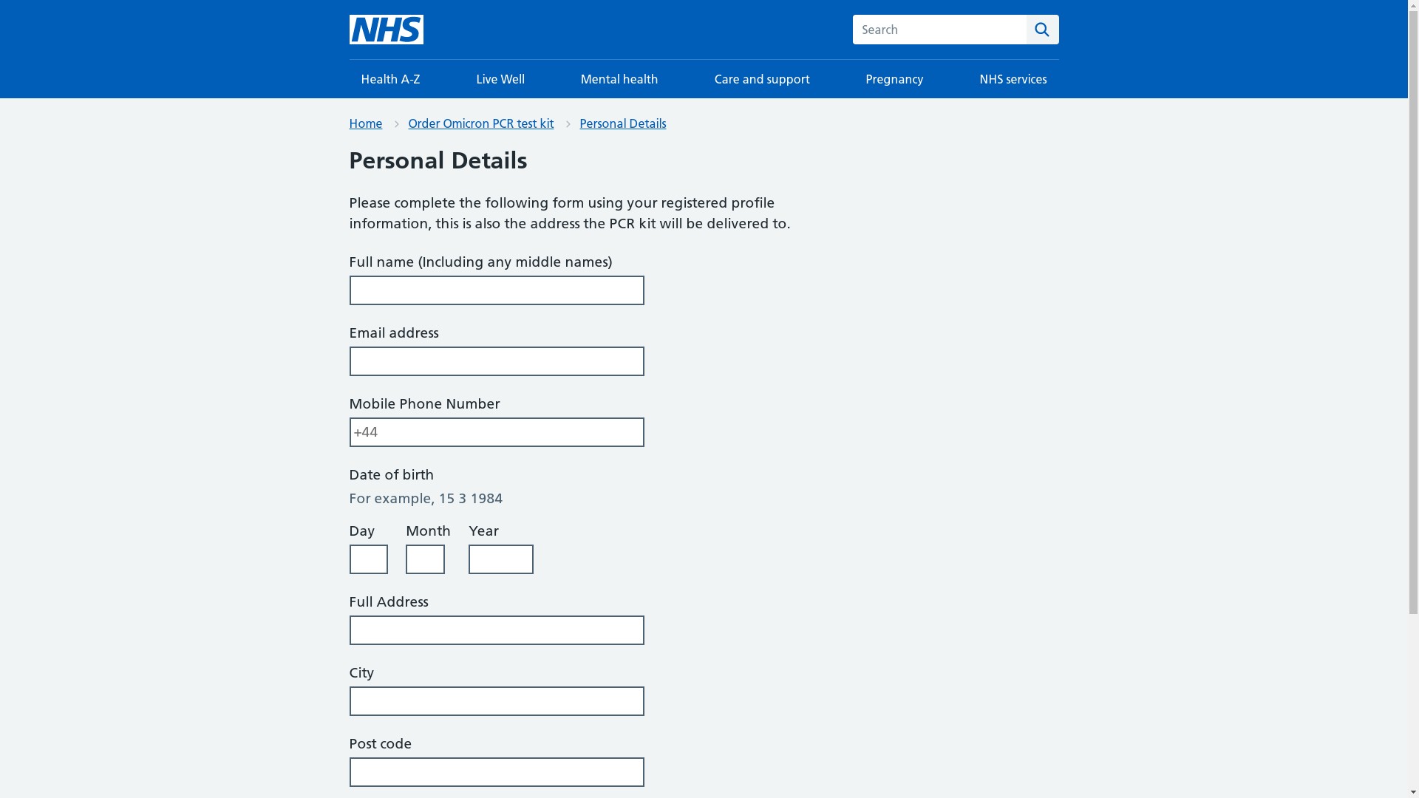Click the Full name input field
Viewport: 1419px width, 798px height.
[496, 290]
